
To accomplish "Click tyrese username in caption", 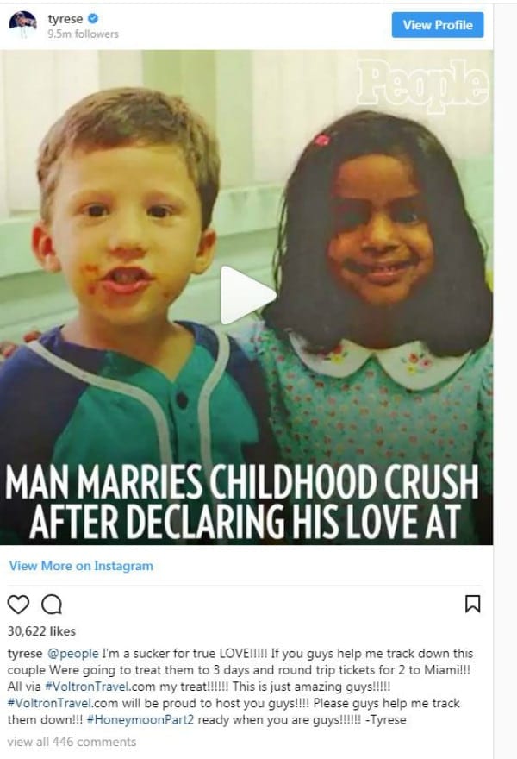I will point(25,654).
